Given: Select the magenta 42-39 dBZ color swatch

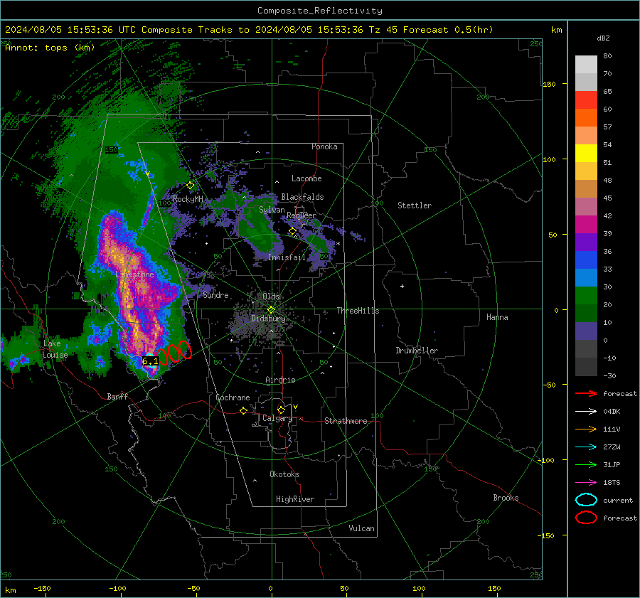Looking at the screenshot, I should pyautogui.click(x=586, y=225).
